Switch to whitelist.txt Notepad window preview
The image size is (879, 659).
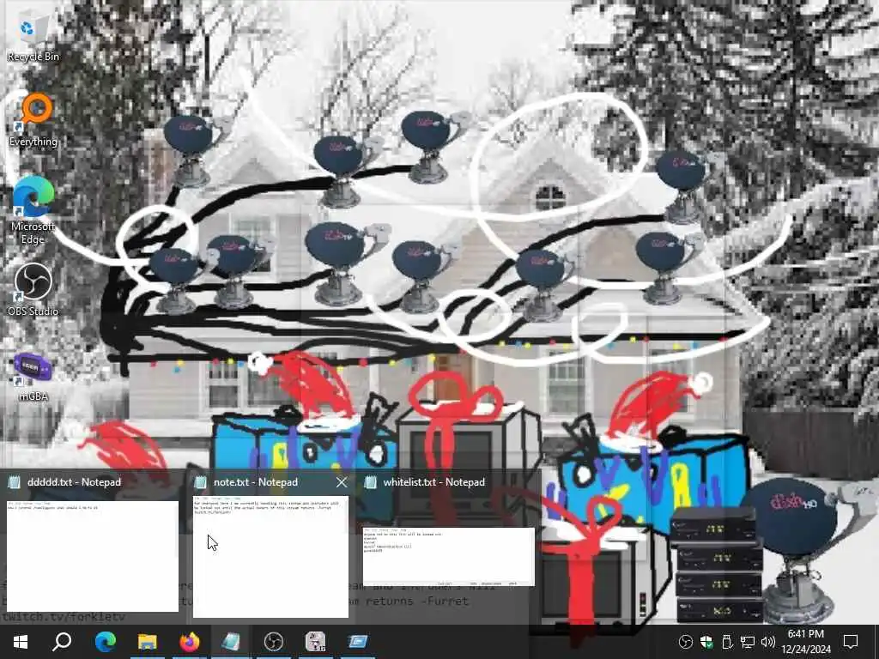tap(448, 556)
